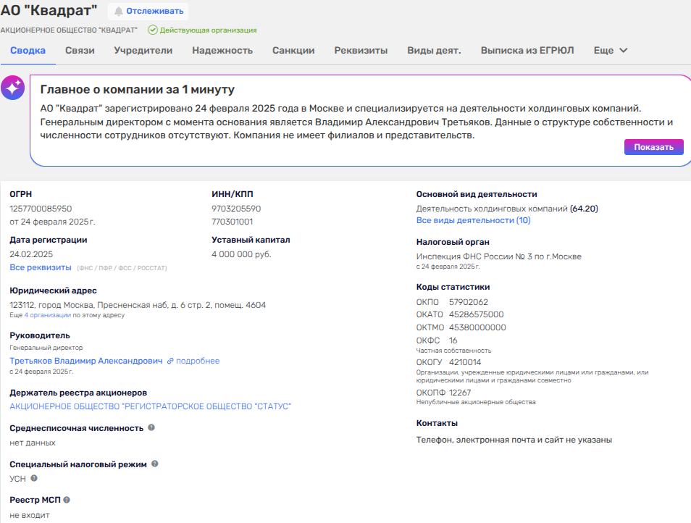Click info icon beside УСН
Screen dimensions: 691x523
pyautogui.click(x=34, y=478)
